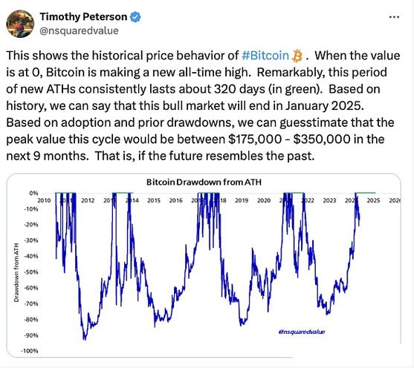The height and width of the screenshot is (371, 414).
Task: Open the three-dot more options menu
Action: click(394, 17)
